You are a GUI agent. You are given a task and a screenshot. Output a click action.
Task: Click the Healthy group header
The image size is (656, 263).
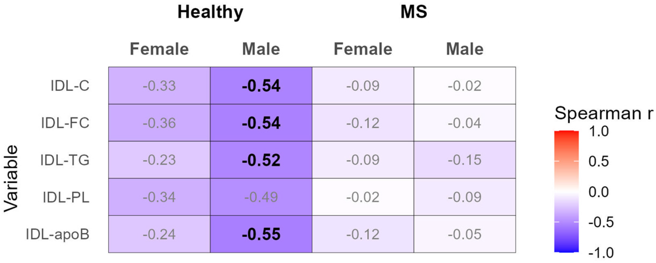pyautogui.click(x=210, y=12)
